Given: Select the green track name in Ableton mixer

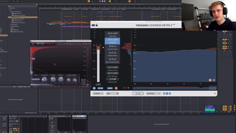Looking at the screenshot, I should coord(210,110).
